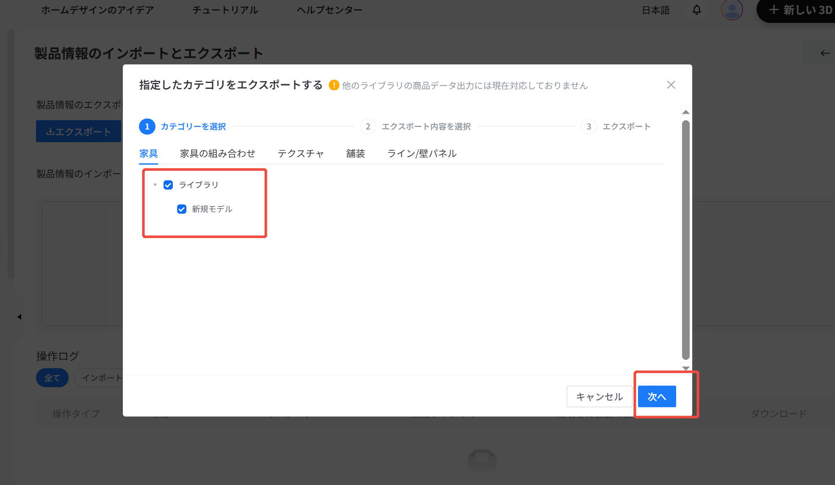
Task: Click the scrollbar down arrow in the dialog
Action: (x=686, y=368)
